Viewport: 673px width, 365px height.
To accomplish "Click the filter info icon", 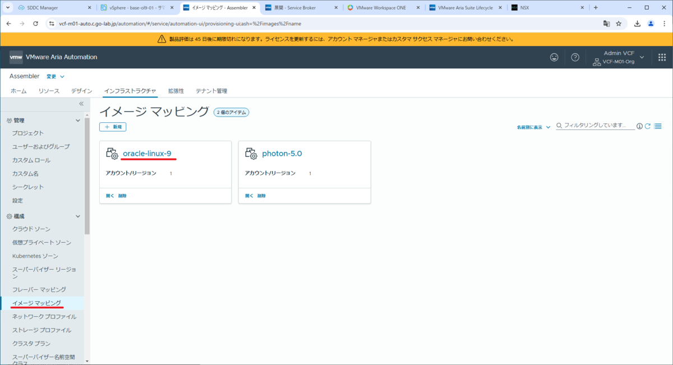I will (639, 126).
